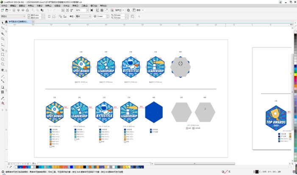Select the Rectangle tool
The height and width of the screenshot is (175, 297).
point(3,55)
